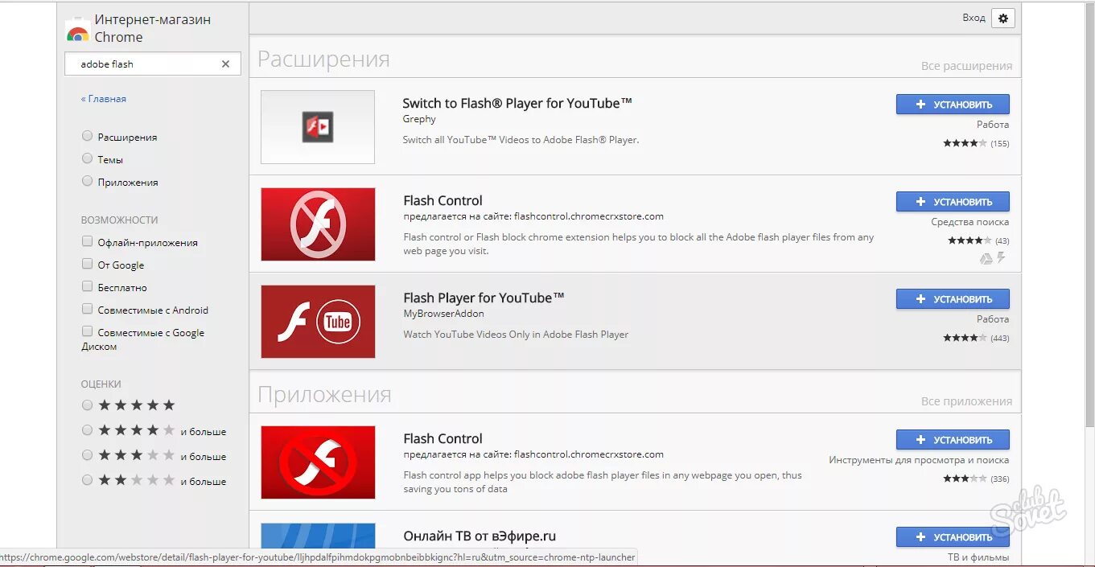Select three stars и больше rating filter
The image size is (1095, 567).
pos(87,455)
